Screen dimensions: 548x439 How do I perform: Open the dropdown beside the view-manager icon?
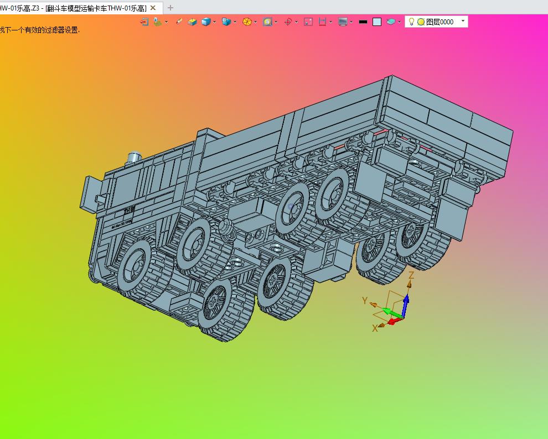pos(167,22)
